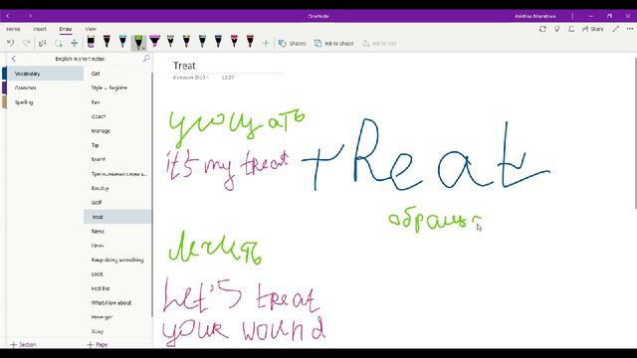Open the Grammar section
Viewport: 637px width, 358px height.
pyautogui.click(x=45, y=88)
